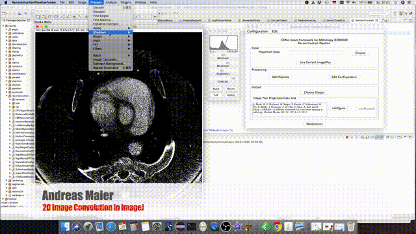Choose Find Edges from the Process menu
The width and height of the screenshot is (416, 234).
coord(110,16)
